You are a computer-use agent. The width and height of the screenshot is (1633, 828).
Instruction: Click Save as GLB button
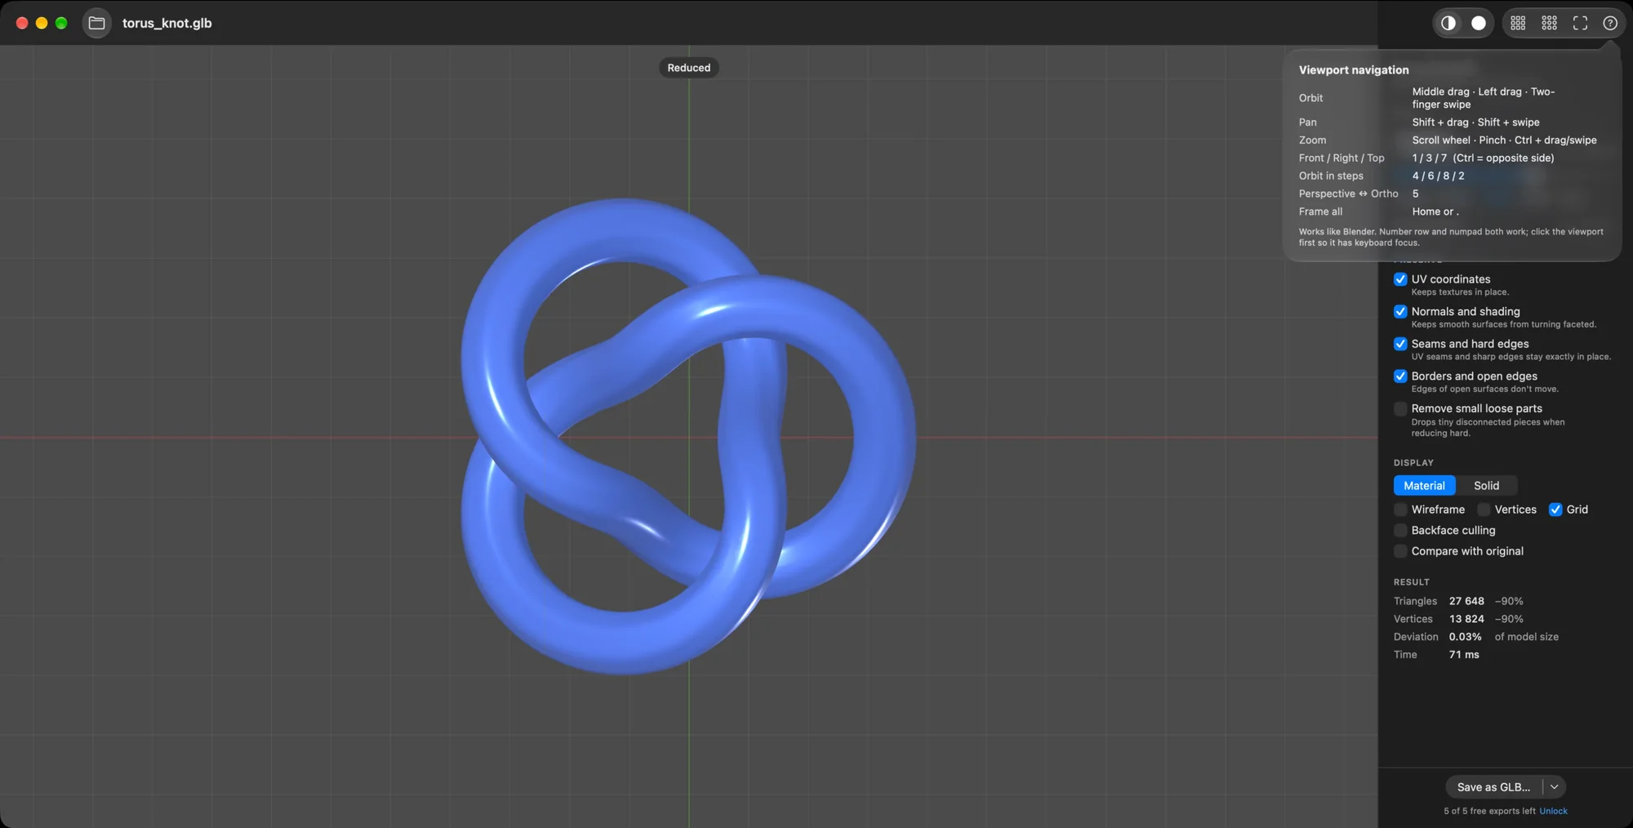[x=1493, y=787]
